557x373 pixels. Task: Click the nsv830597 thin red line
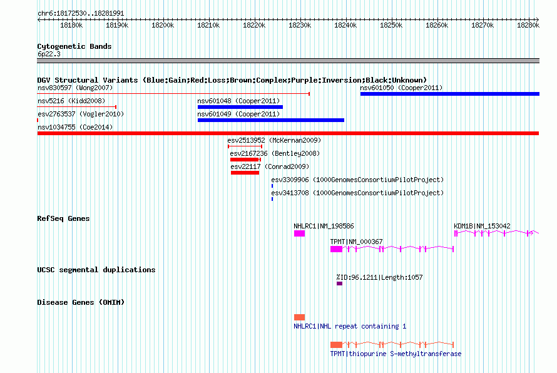pyautogui.click(x=173, y=94)
